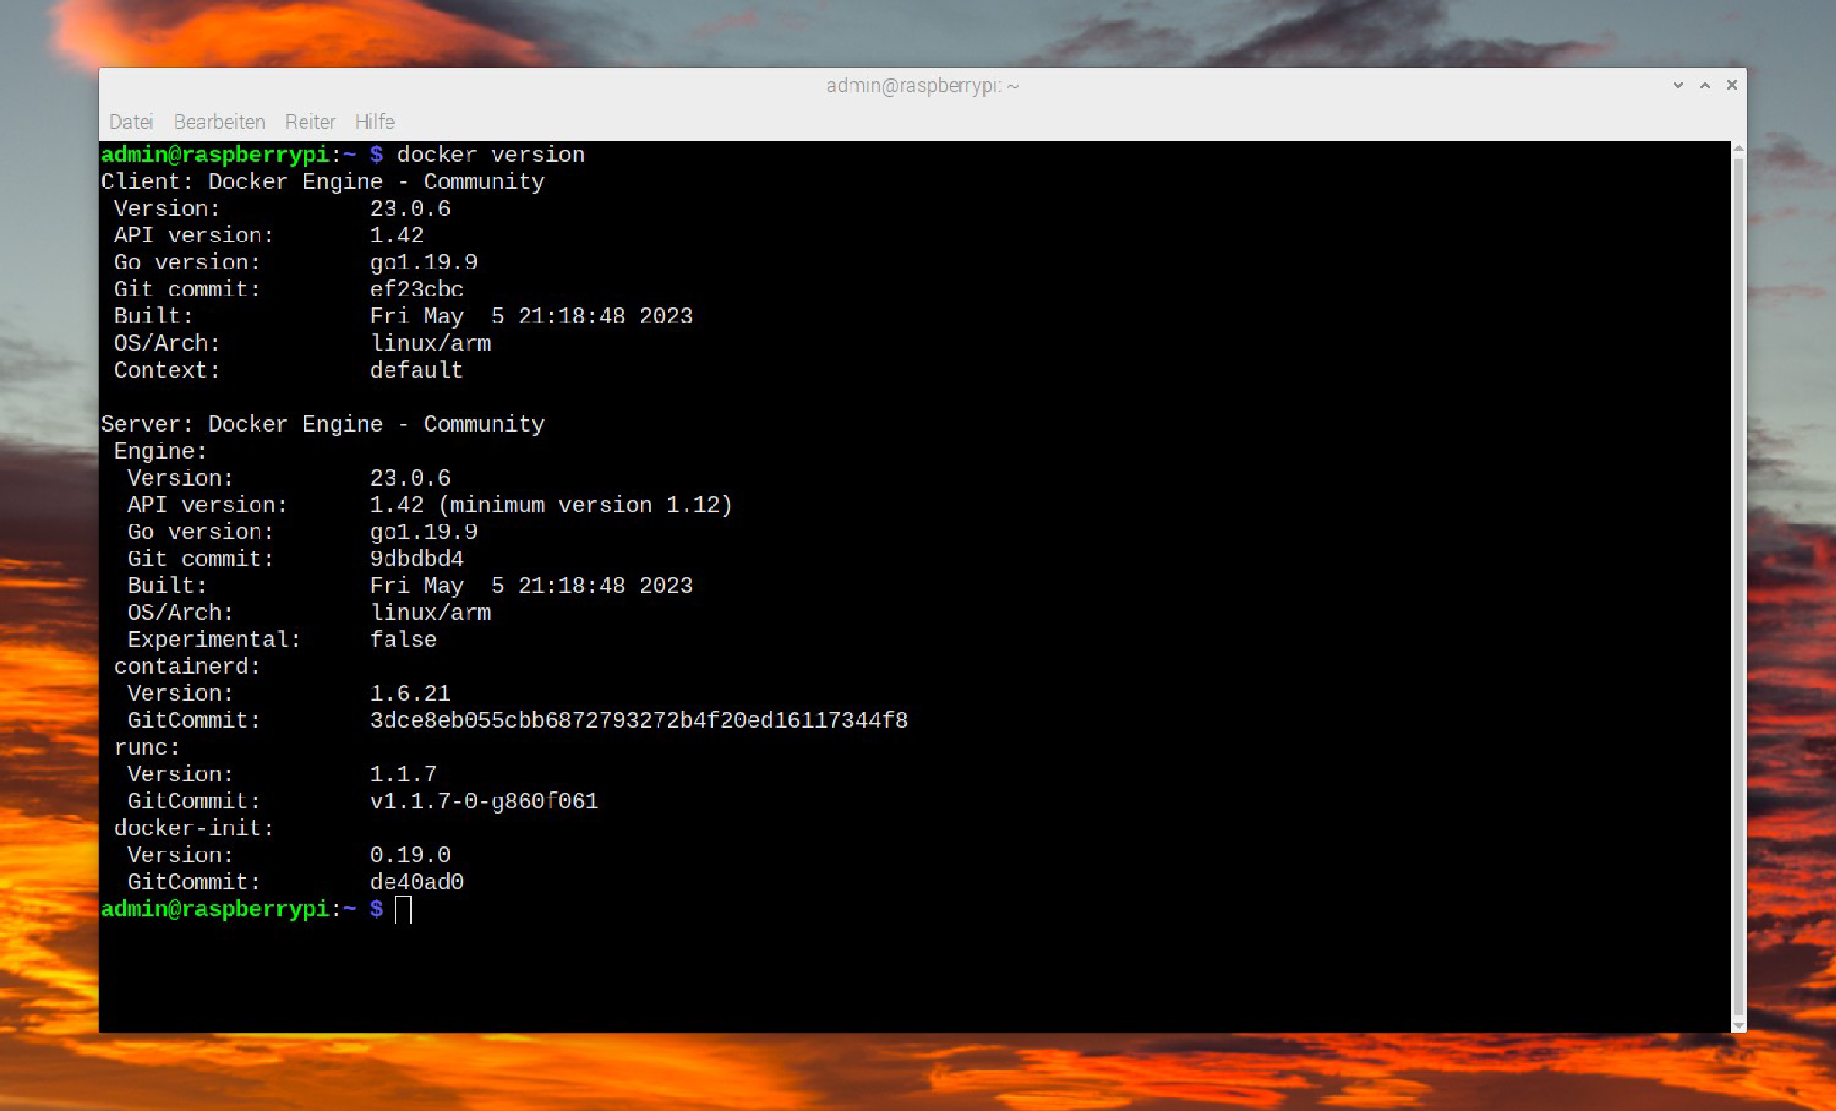Viewport: 1836px width, 1111px height.
Task: Click the 'Server: Docker Engine - Community' line
Action: (323, 424)
